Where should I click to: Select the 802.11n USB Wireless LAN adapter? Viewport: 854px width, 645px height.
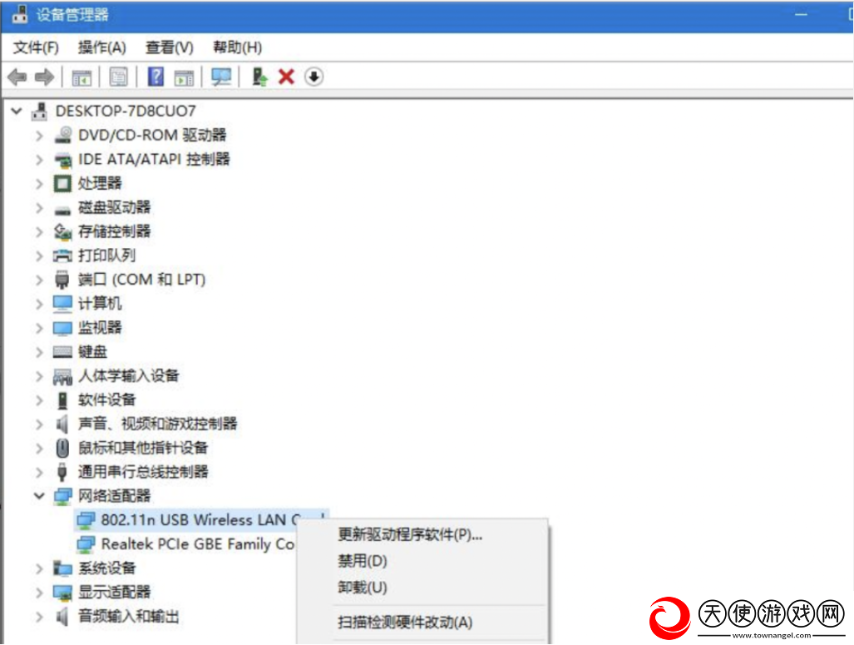point(201,520)
